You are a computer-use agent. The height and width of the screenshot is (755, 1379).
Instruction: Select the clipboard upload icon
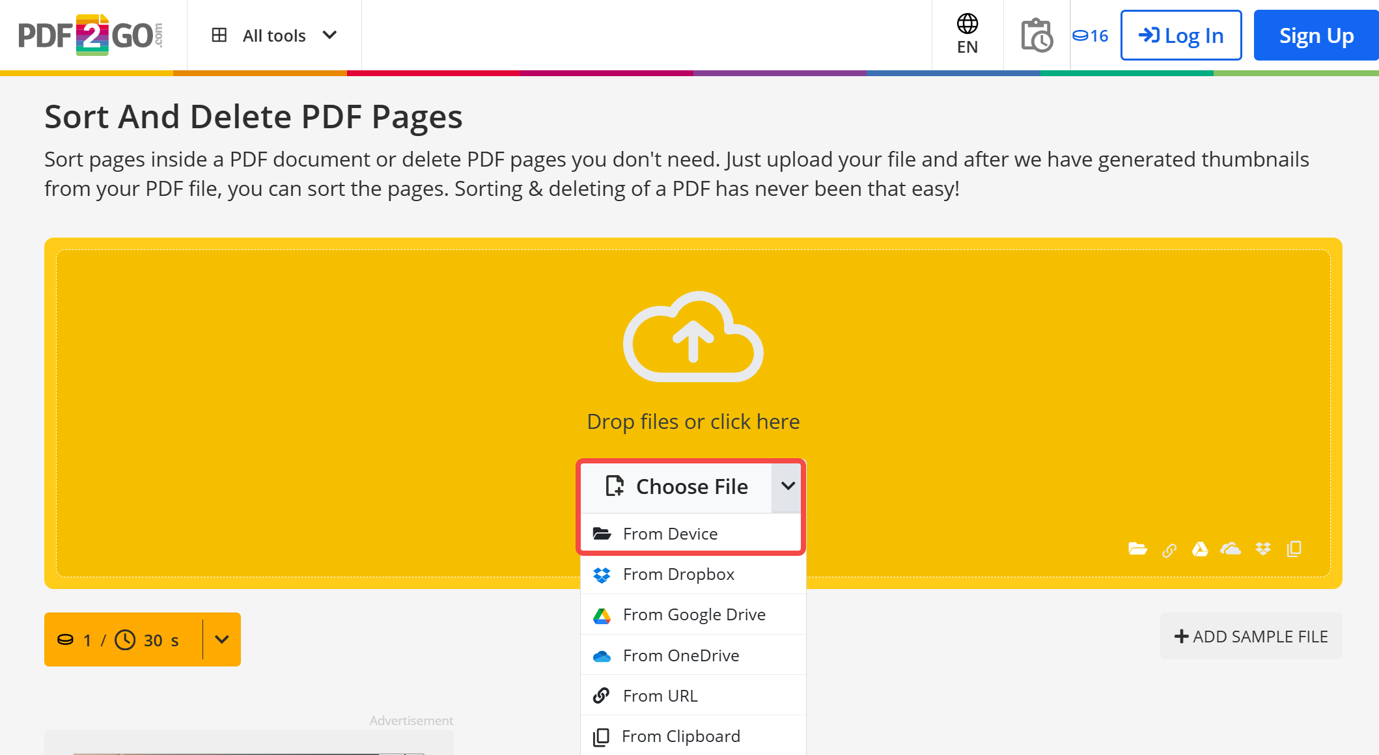[1294, 549]
